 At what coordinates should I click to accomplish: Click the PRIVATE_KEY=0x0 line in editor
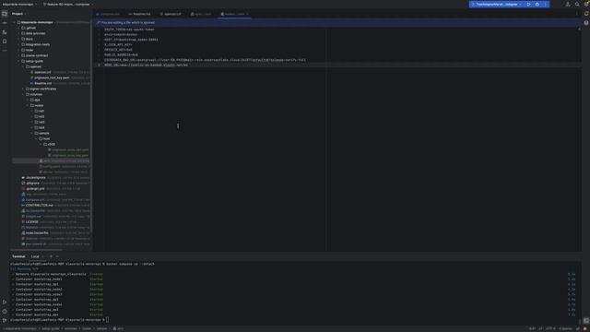click(x=119, y=50)
